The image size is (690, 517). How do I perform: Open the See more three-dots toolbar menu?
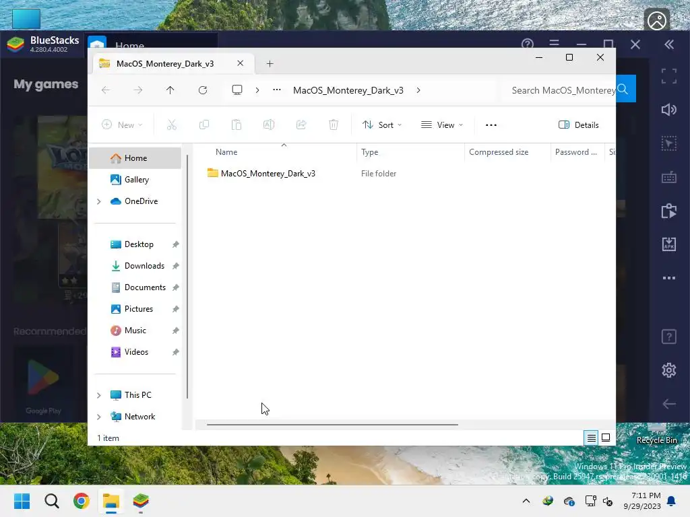click(x=491, y=125)
